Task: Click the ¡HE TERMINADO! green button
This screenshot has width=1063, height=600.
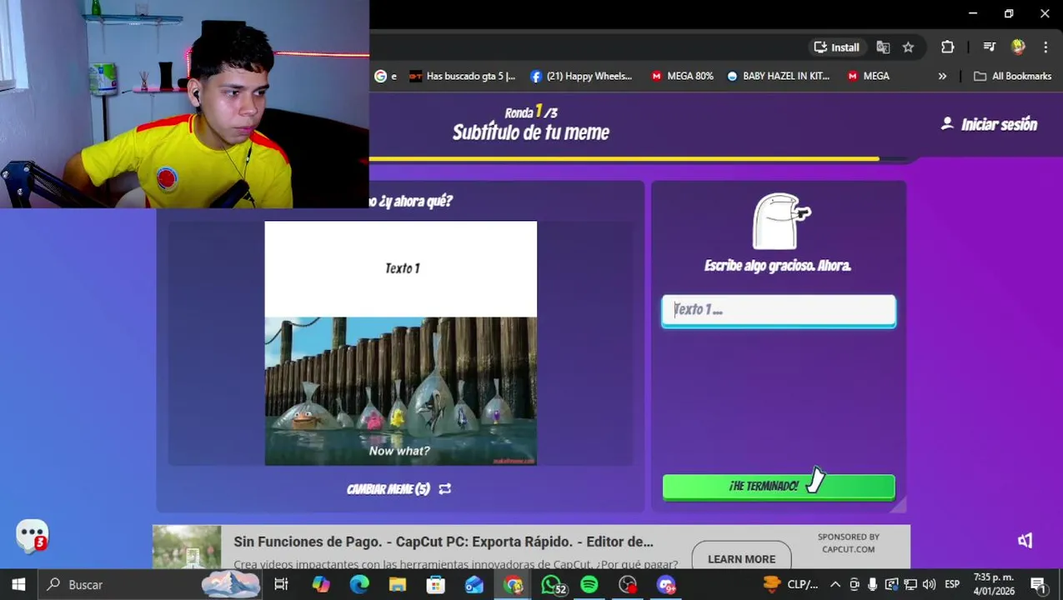Action: click(x=779, y=487)
